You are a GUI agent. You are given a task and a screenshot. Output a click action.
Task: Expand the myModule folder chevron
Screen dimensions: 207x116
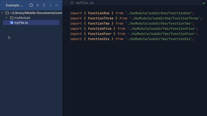pyautogui.click(x=6, y=18)
